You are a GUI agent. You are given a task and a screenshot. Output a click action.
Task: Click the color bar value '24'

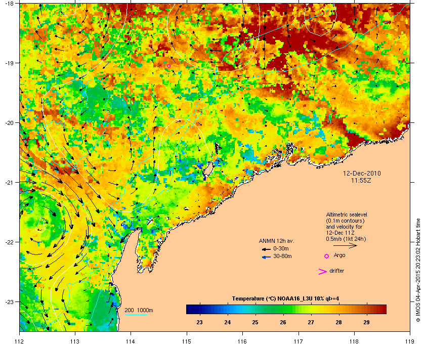[x=227, y=322]
